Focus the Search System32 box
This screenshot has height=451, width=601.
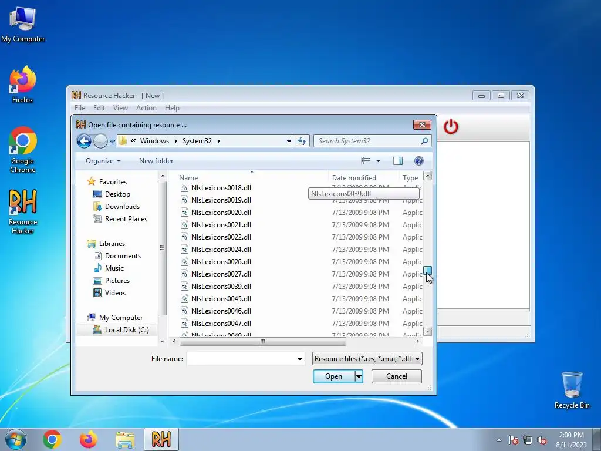[x=368, y=141]
